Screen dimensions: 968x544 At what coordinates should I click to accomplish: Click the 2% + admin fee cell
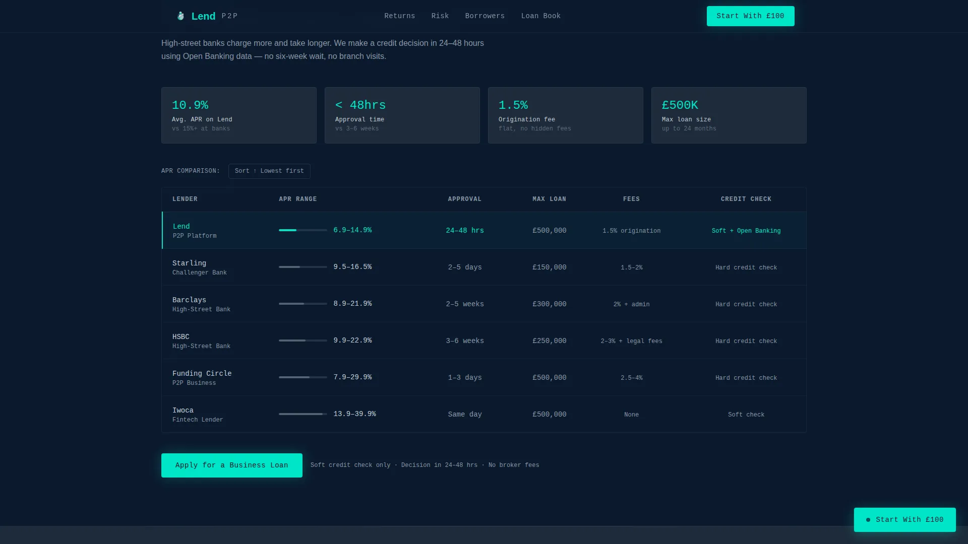point(631,305)
